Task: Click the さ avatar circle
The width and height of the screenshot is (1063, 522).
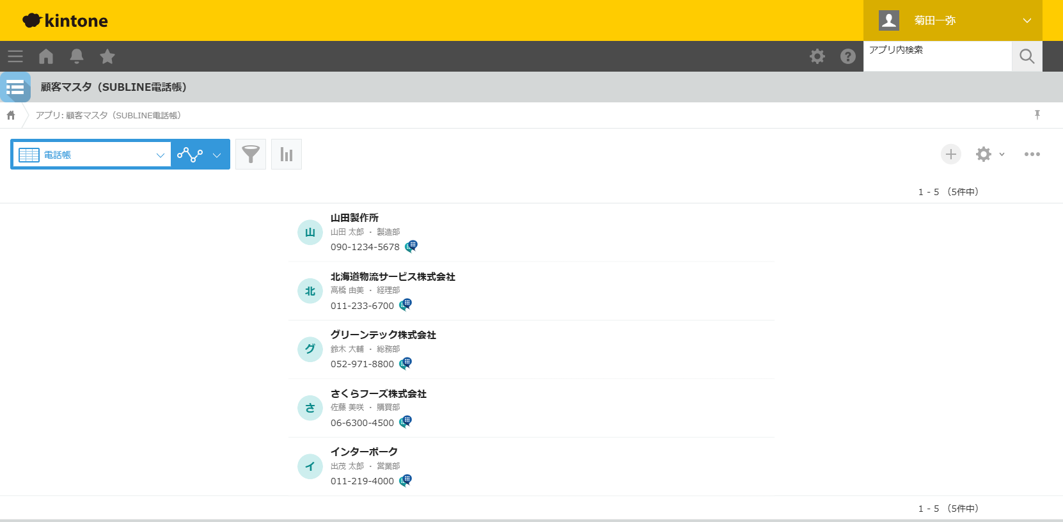Action: click(310, 407)
